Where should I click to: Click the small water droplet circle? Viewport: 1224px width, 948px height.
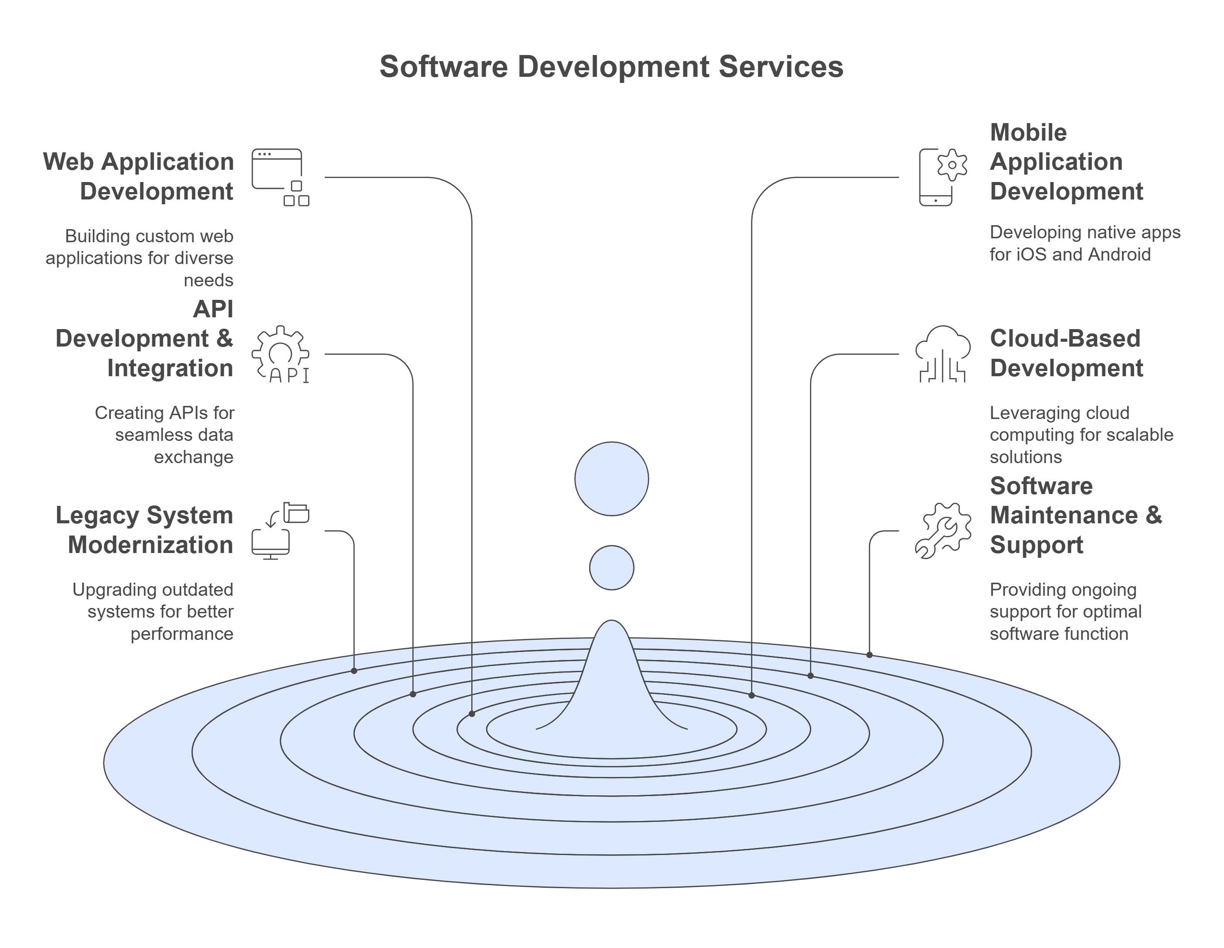(611, 567)
